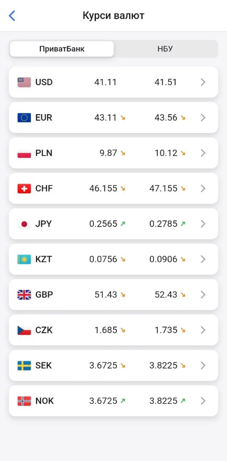Viewport: 227px width, 461px height.
Task: Expand the KZT row chevron
Action: (x=203, y=259)
